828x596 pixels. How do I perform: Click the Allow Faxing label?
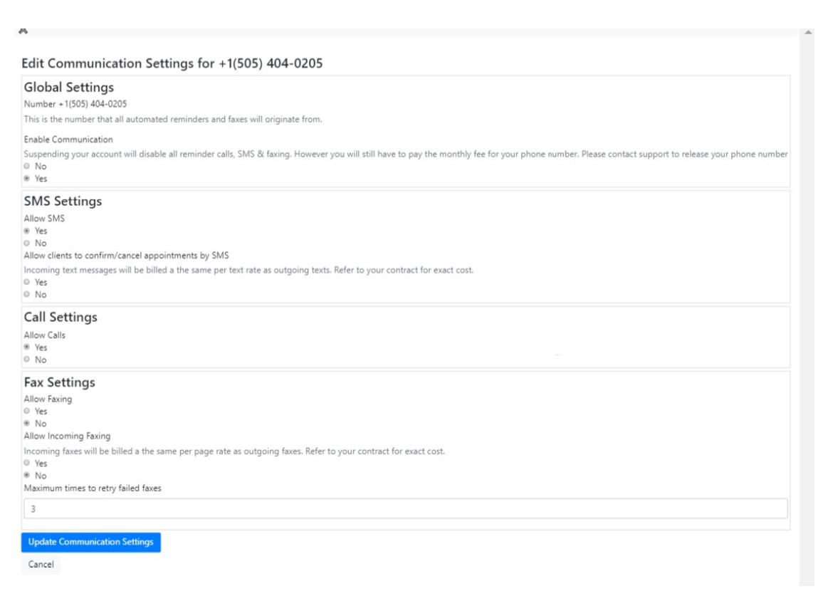(48, 399)
